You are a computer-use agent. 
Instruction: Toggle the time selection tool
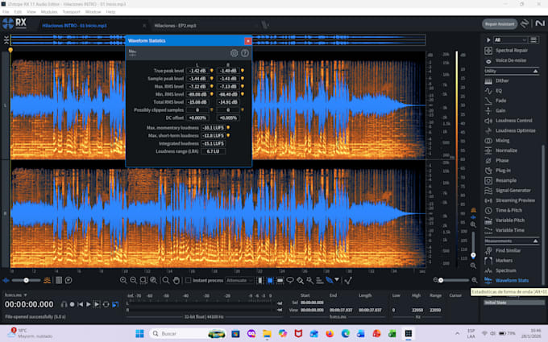pyautogui.click(x=260, y=280)
